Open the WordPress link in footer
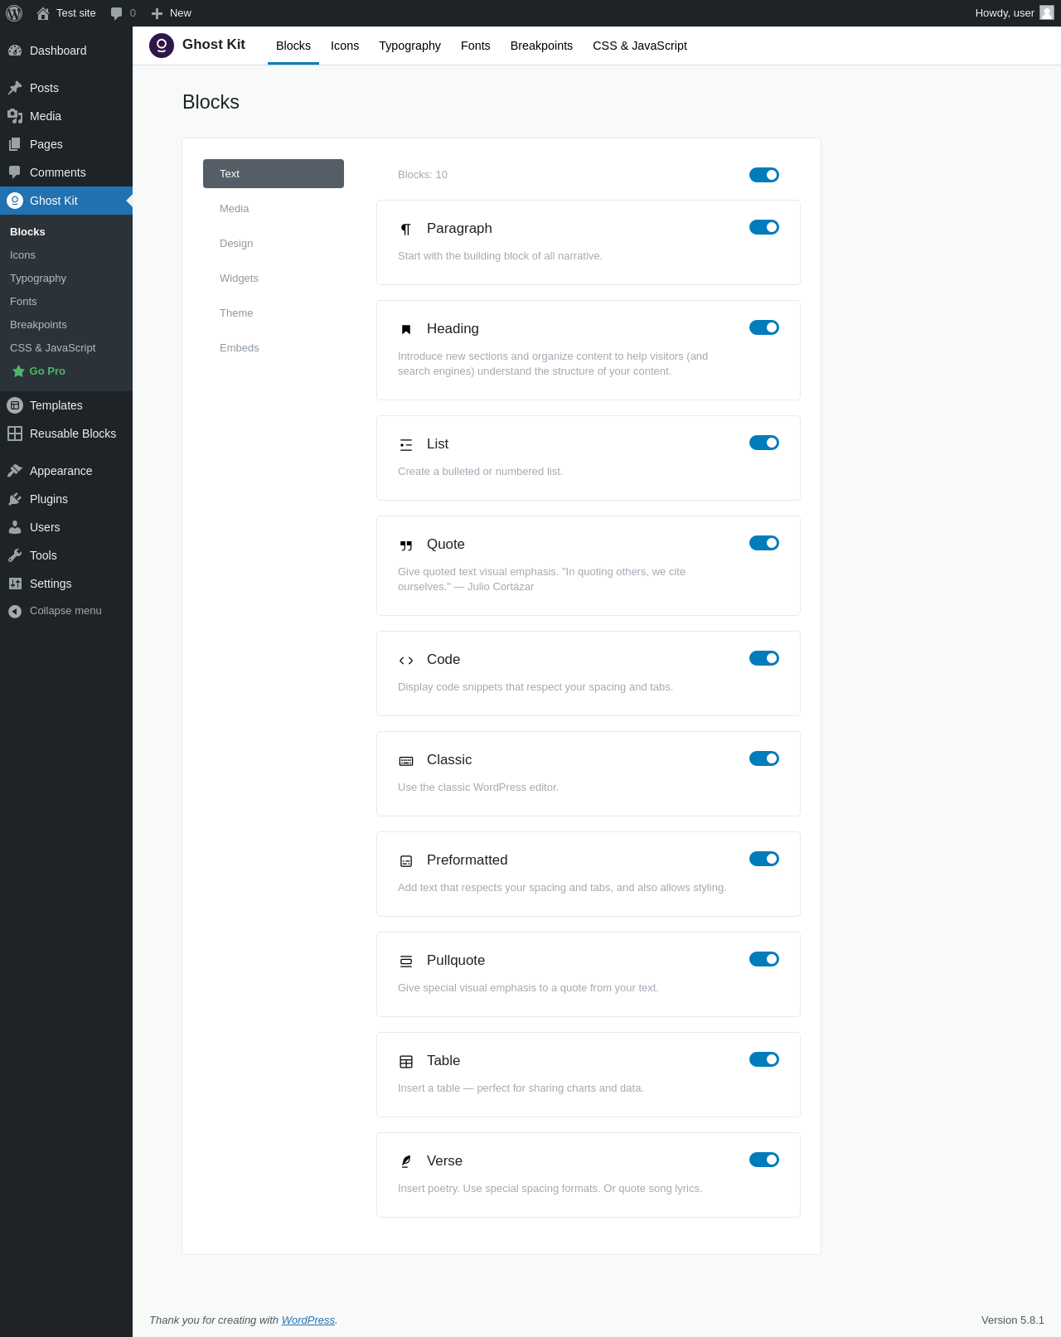 tap(308, 1320)
